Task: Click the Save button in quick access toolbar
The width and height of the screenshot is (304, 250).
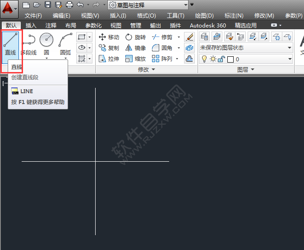Action: 48,5
